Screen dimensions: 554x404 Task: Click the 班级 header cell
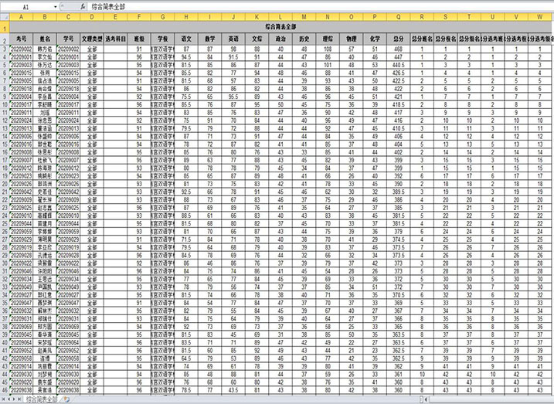(139, 37)
